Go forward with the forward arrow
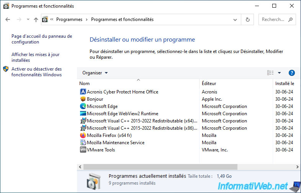The height and width of the screenshot is (193, 301). pos(19,19)
